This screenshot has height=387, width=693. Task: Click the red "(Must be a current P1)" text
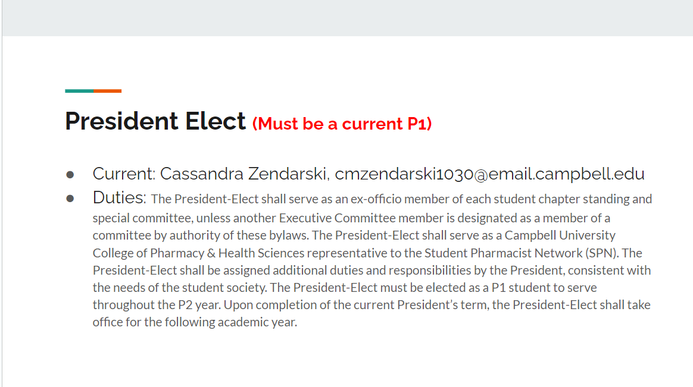(342, 124)
